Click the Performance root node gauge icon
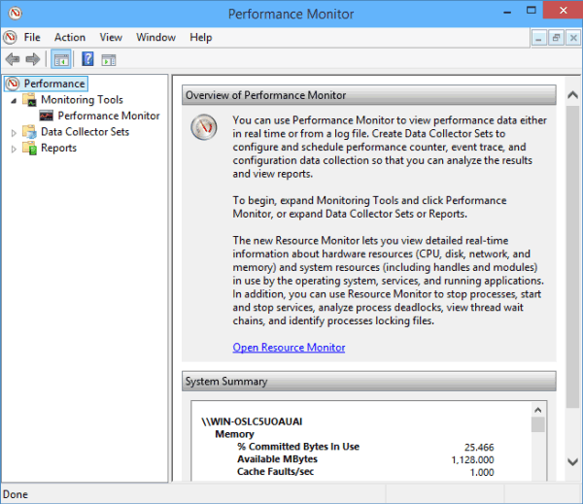 pos(13,84)
